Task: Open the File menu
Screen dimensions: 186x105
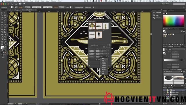Action: tap(17, 1)
